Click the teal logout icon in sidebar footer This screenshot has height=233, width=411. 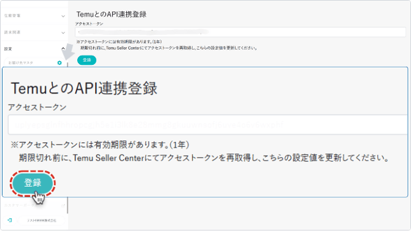10,220
